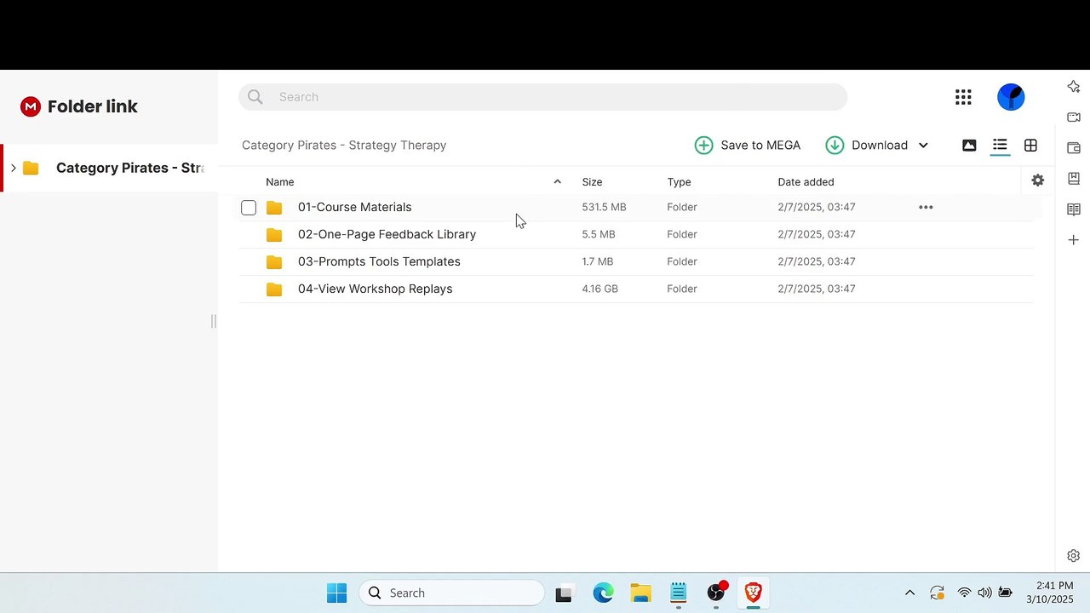Sort by Type column header
Image resolution: width=1090 pixels, height=613 pixels.
pyautogui.click(x=679, y=181)
